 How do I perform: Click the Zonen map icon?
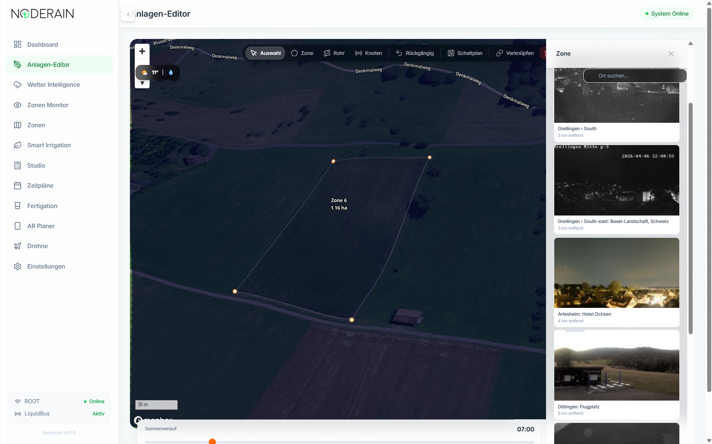(x=17, y=125)
